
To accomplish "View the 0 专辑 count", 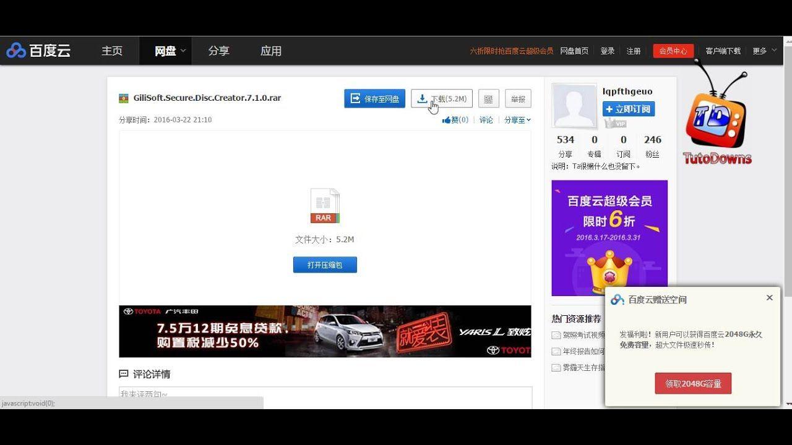I will click(x=595, y=146).
